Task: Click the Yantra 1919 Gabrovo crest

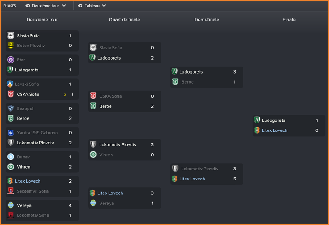Action: (11, 133)
